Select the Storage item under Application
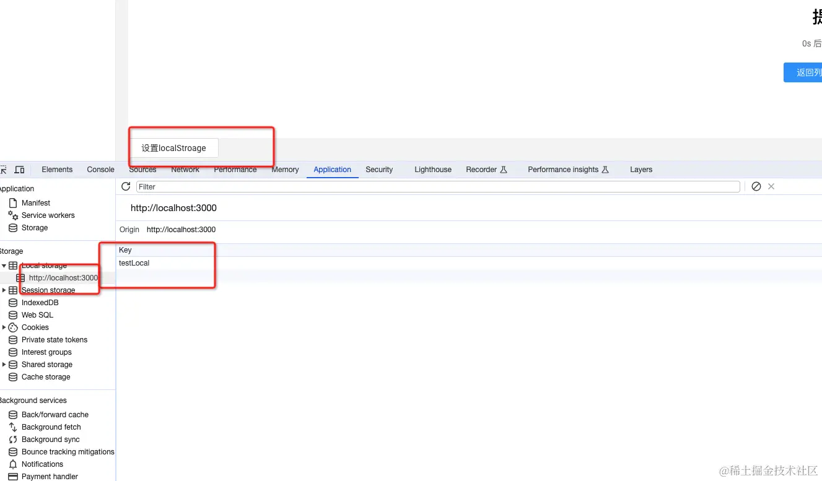This screenshot has width=822, height=481. [x=35, y=228]
